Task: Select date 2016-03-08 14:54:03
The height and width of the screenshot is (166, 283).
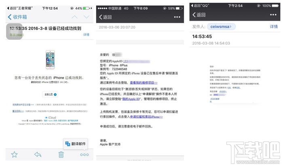Action: pos(211,44)
